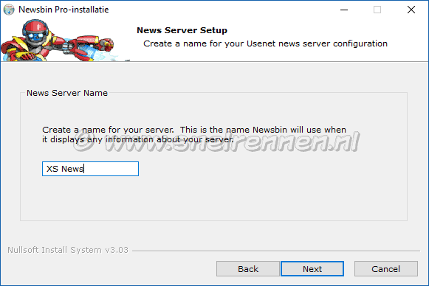This screenshot has height=286, width=429.
Task: Close the installer window
Action: 411,10
